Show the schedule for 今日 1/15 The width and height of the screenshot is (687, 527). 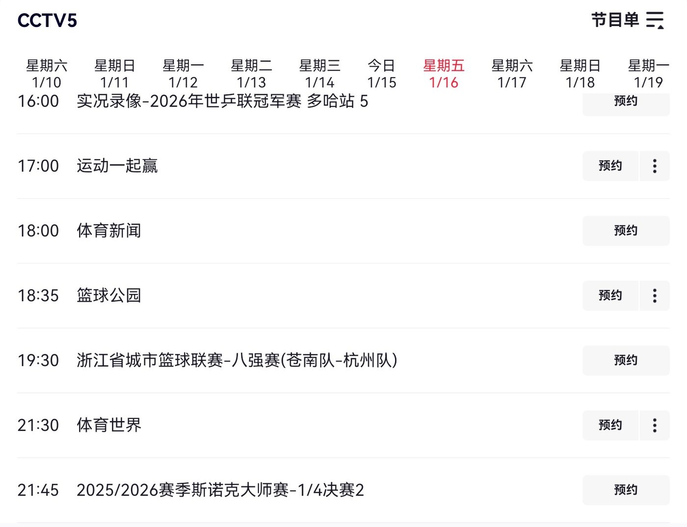point(382,74)
